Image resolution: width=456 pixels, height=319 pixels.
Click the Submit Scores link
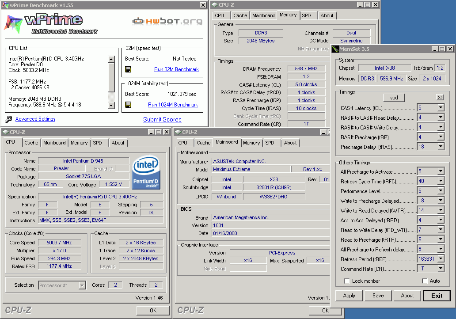pos(162,120)
